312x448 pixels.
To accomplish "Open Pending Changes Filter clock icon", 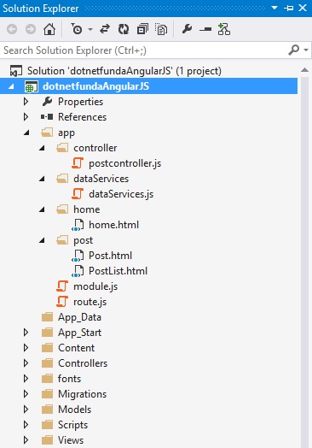I will click(x=77, y=29).
